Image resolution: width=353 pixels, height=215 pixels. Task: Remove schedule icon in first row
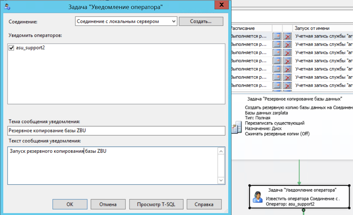click(287, 36)
